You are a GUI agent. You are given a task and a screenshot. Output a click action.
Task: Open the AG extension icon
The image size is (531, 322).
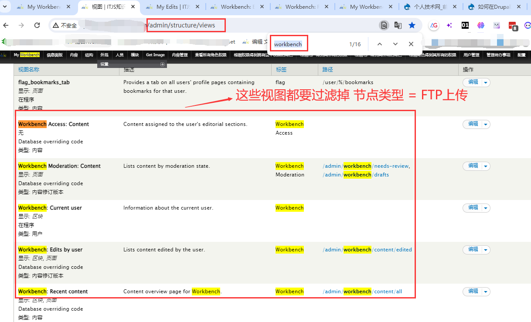coord(434,25)
